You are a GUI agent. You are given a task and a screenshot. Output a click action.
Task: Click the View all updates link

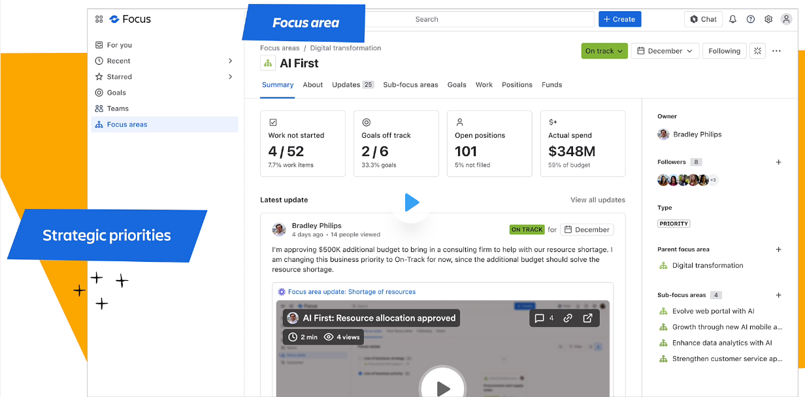pos(597,200)
